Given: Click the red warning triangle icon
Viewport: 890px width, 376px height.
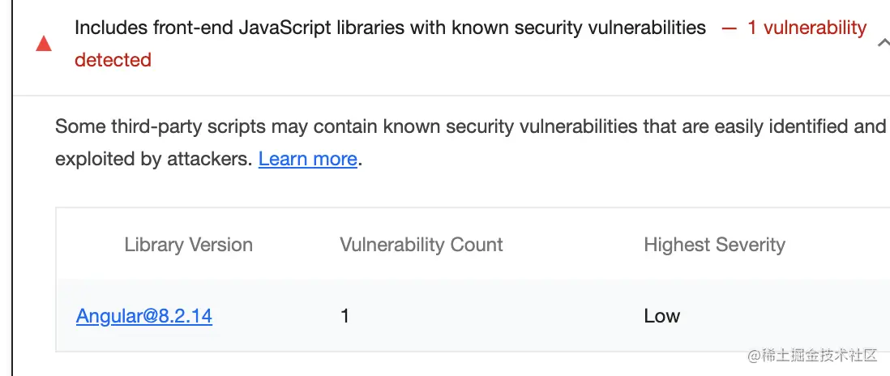Looking at the screenshot, I should pos(44,44).
